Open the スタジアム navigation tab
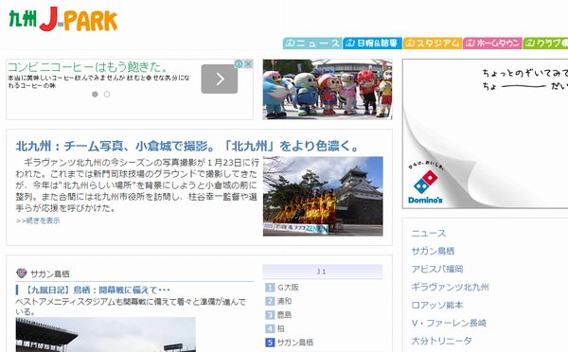The width and height of the screenshot is (568, 352). 433,44
